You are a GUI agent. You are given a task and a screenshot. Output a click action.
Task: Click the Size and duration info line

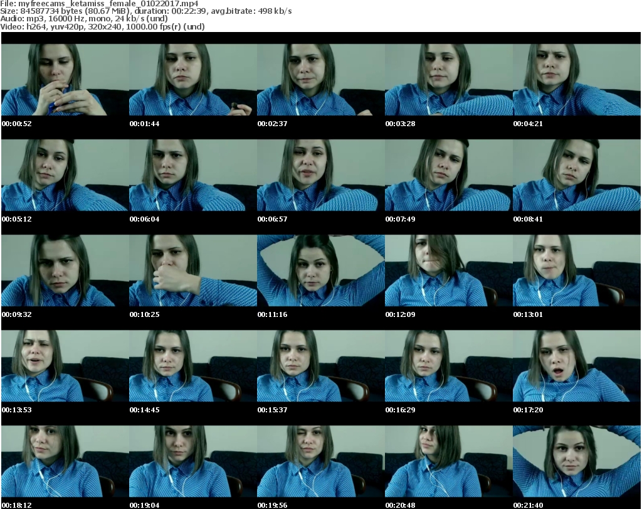point(145,11)
